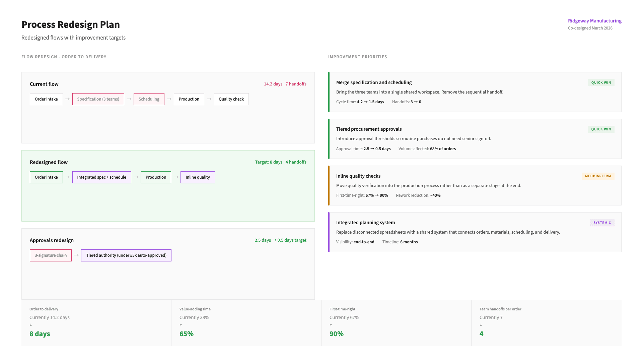
Task: Click the up arrow under Currently 67%
Action: point(331,325)
